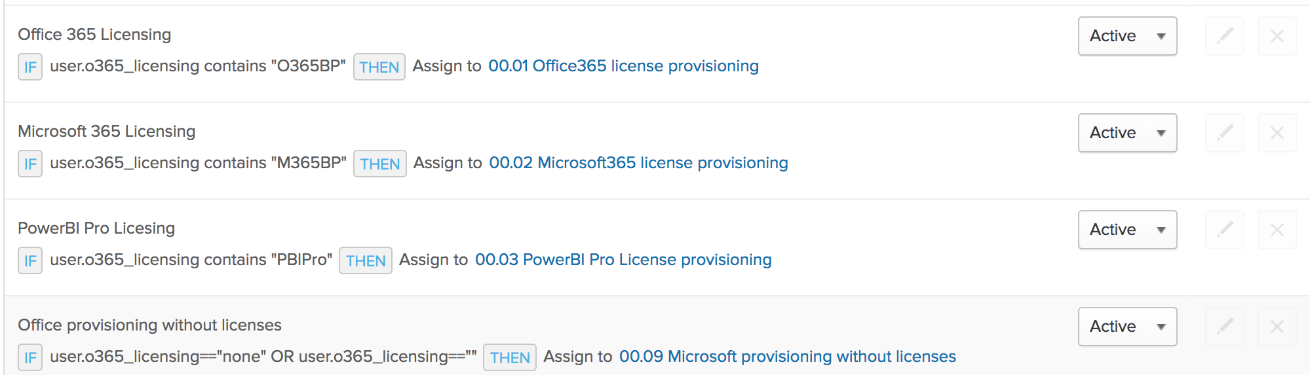This screenshot has height=375, width=1310.
Task: Select the PowerBI Pro Licesing rule title
Action: [x=96, y=228]
